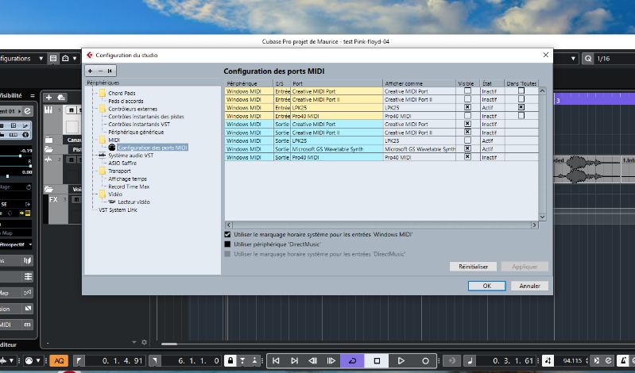Viewport: 635px width, 373px height.
Task: Select Contrôles instantanés des pistes
Action: (145, 117)
